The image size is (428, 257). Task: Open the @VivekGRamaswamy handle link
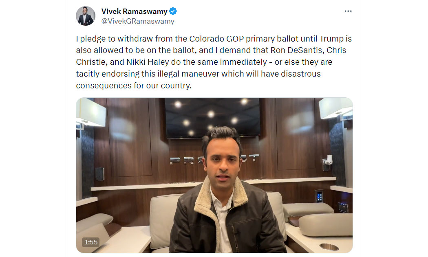pos(138,21)
